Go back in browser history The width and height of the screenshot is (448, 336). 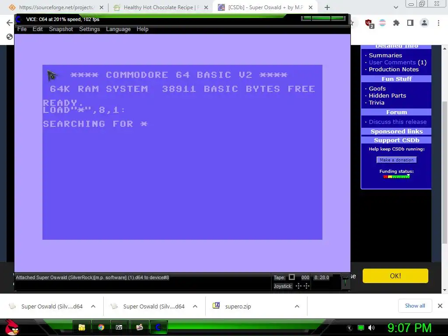(10, 23)
